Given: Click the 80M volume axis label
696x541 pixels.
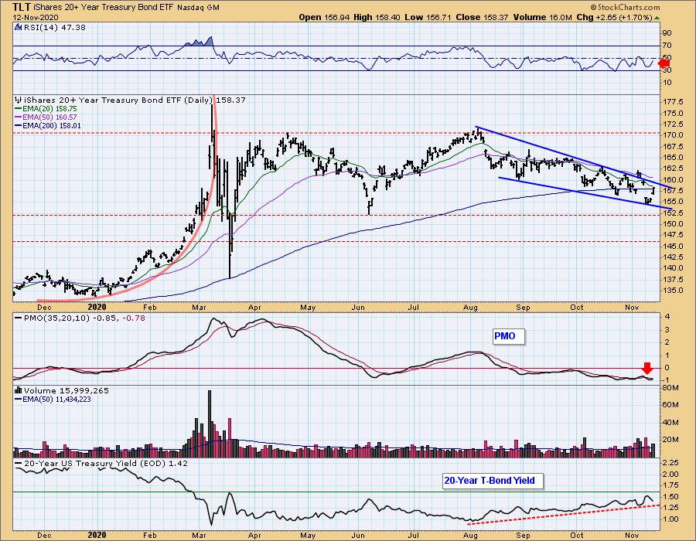Looking at the screenshot, I should pos(670,388).
